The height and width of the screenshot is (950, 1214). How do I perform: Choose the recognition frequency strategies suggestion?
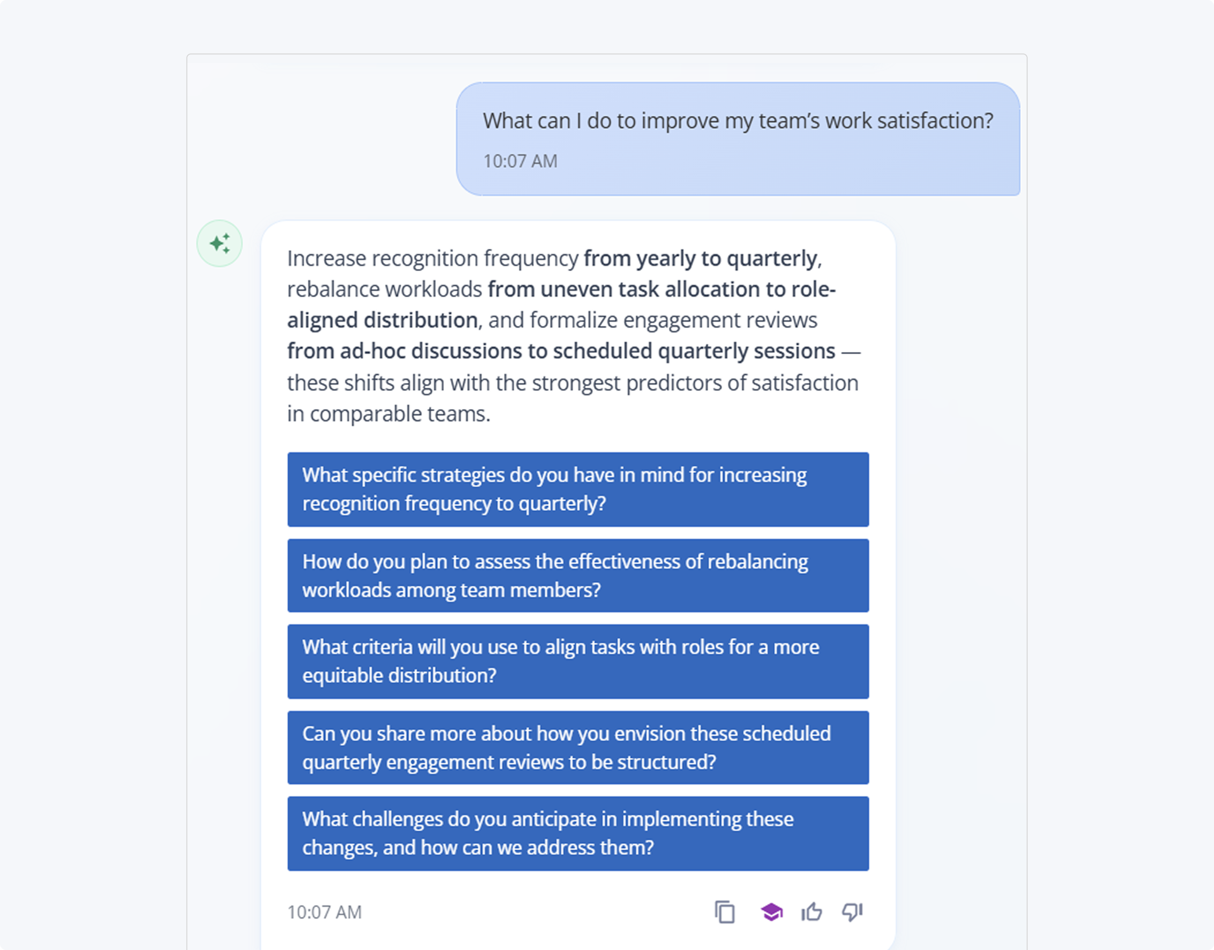(x=578, y=490)
